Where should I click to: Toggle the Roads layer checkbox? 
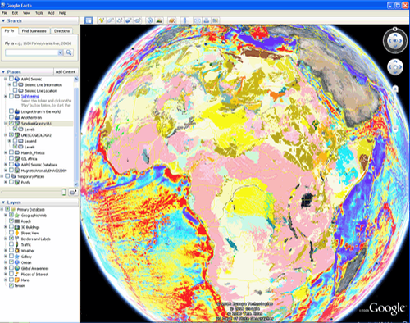pyautogui.click(x=11, y=221)
